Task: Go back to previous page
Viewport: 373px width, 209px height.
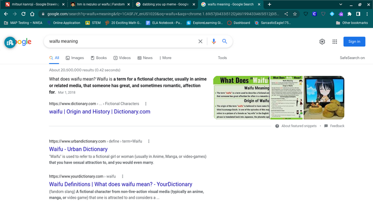Action: [x=6, y=14]
